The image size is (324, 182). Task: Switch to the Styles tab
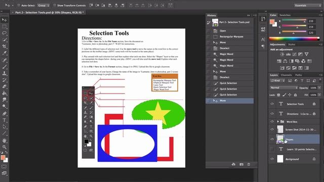[292, 44]
